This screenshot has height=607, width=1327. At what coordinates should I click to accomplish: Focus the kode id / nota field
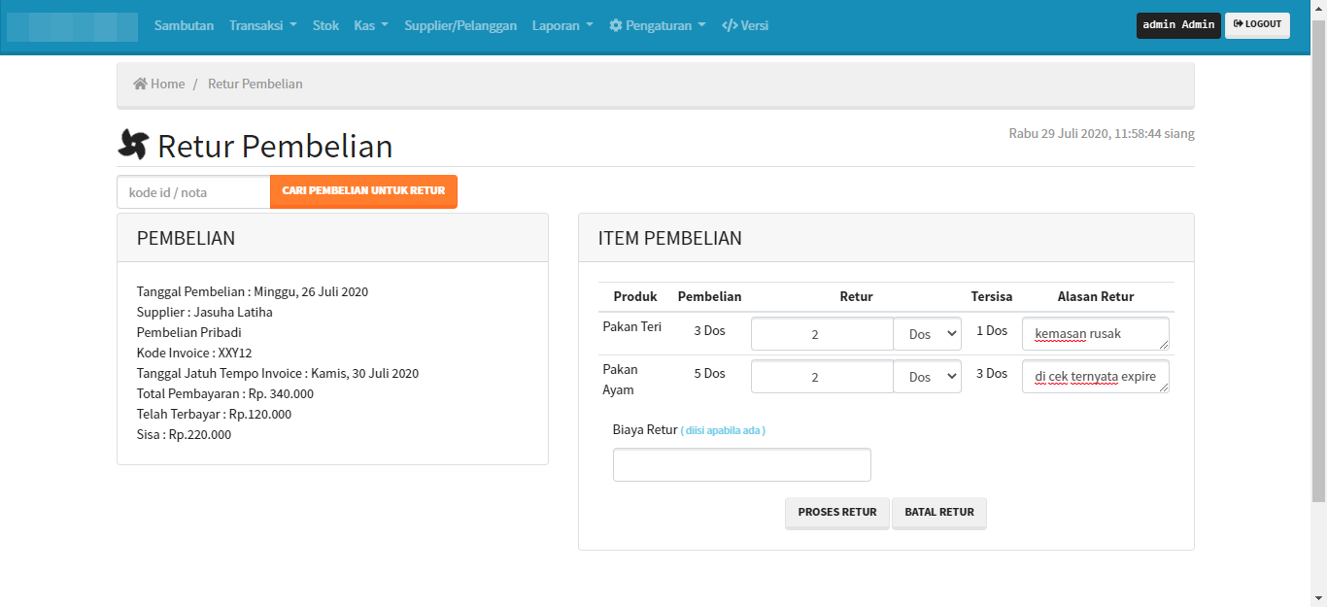point(193,192)
